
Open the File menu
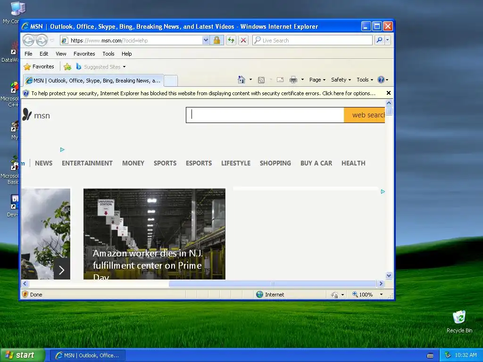tap(28, 54)
